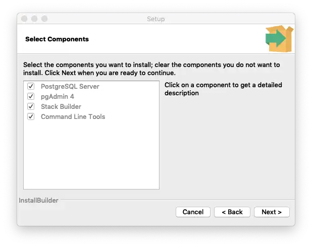Disable the Stack Builder checkbox
The height and width of the screenshot is (247, 312).
[x=31, y=107]
